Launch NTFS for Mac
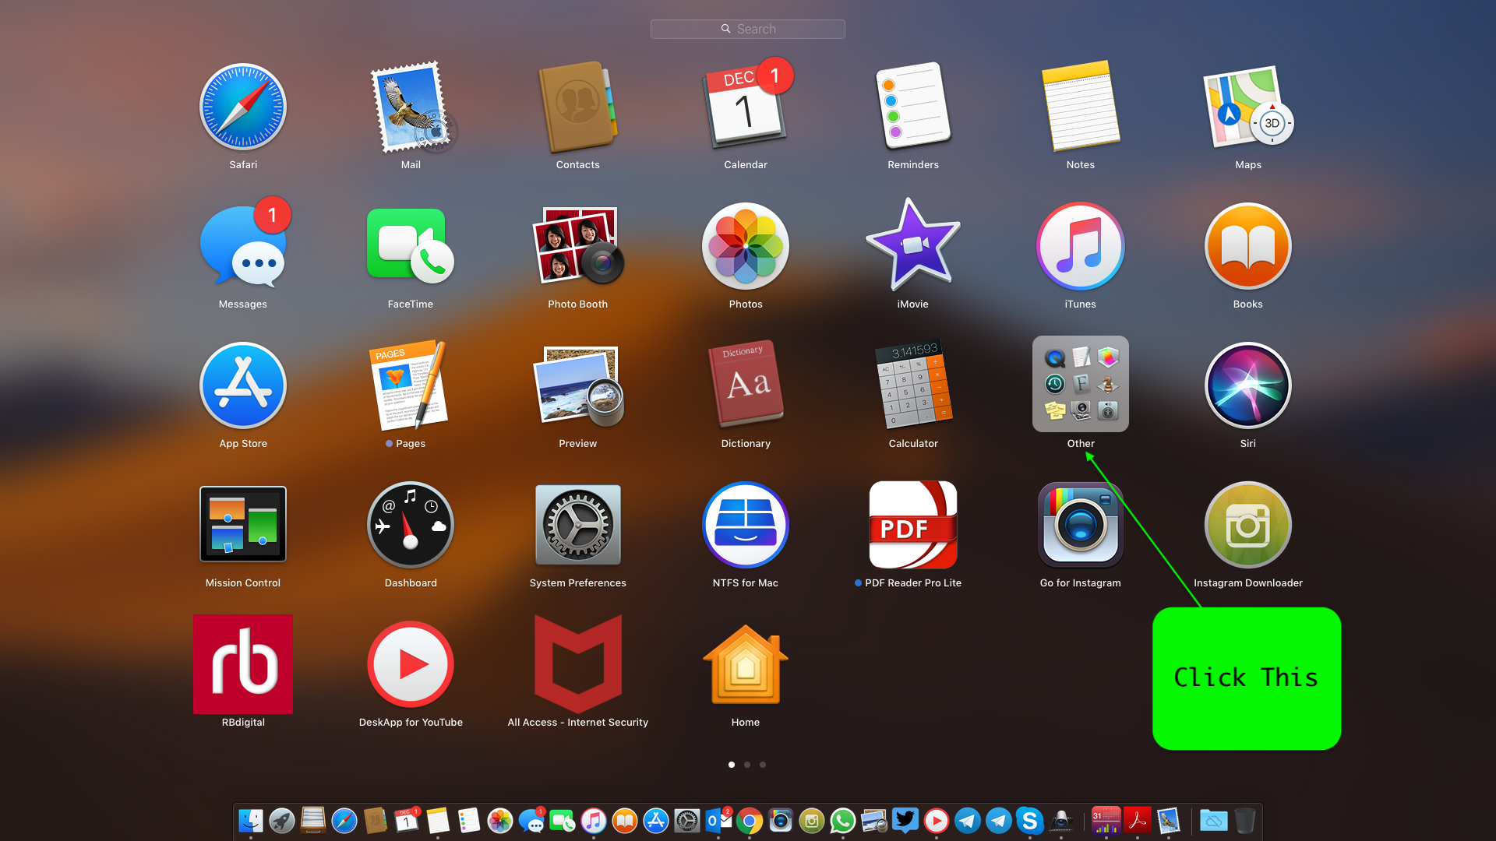 pos(745,526)
